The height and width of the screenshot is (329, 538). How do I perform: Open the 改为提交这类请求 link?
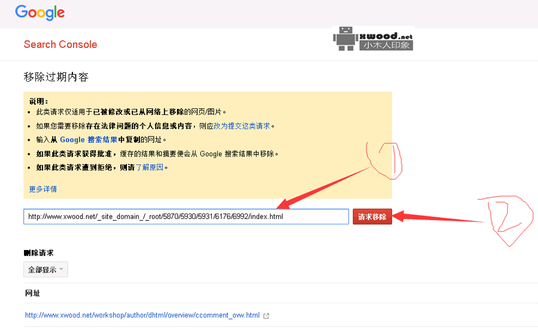tap(242, 126)
